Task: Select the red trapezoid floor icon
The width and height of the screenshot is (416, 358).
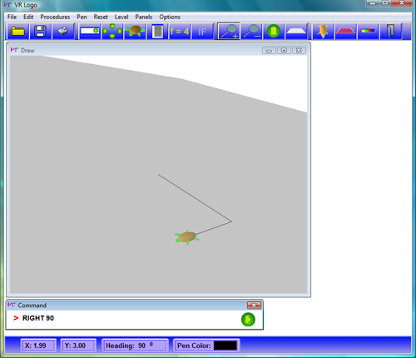Action: (x=345, y=31)
